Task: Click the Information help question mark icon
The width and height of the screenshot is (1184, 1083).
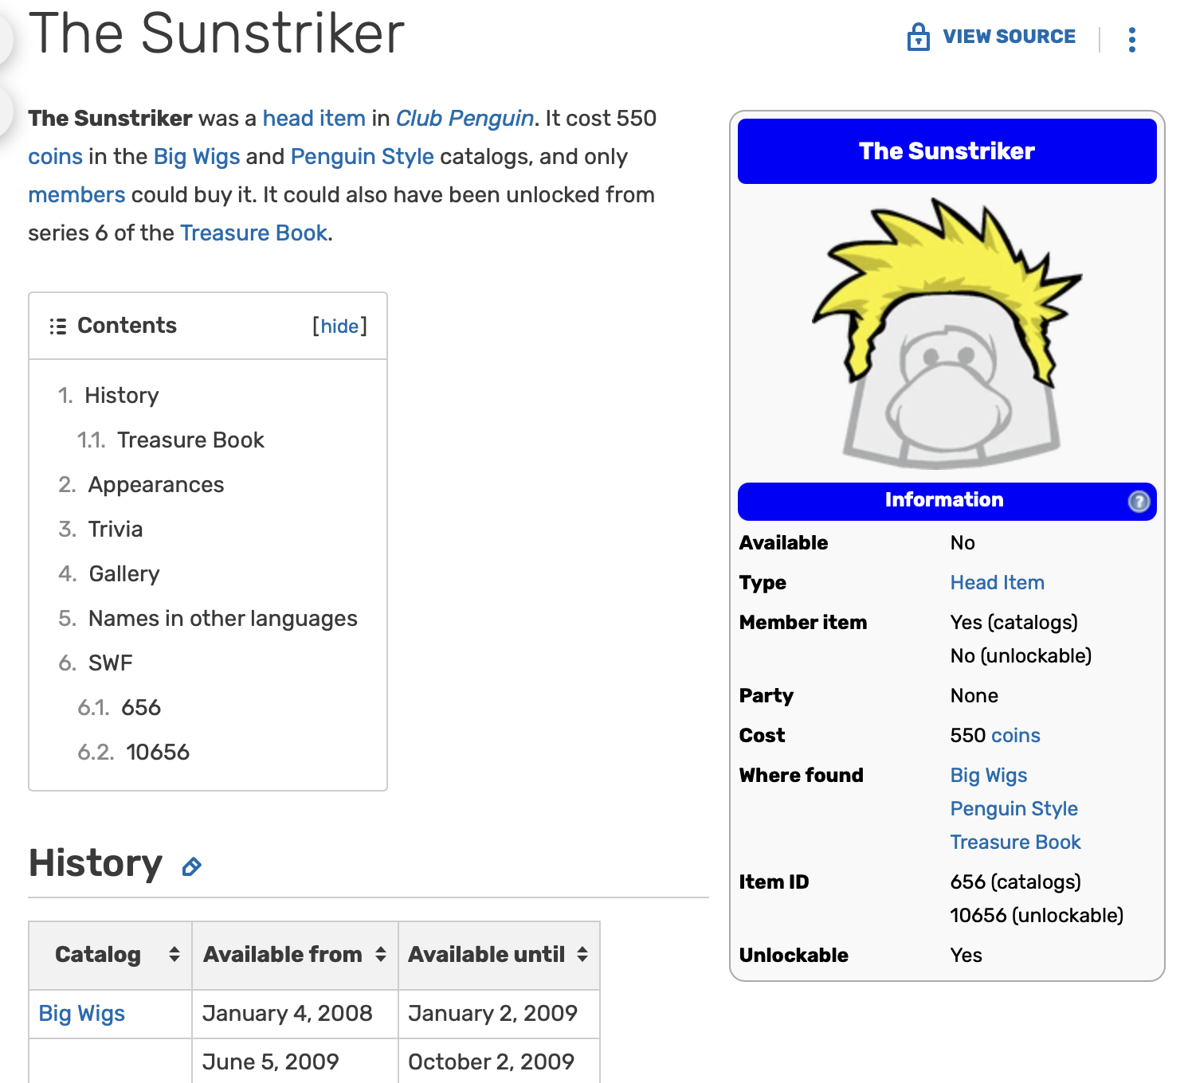Action: tap(1139, 501)
